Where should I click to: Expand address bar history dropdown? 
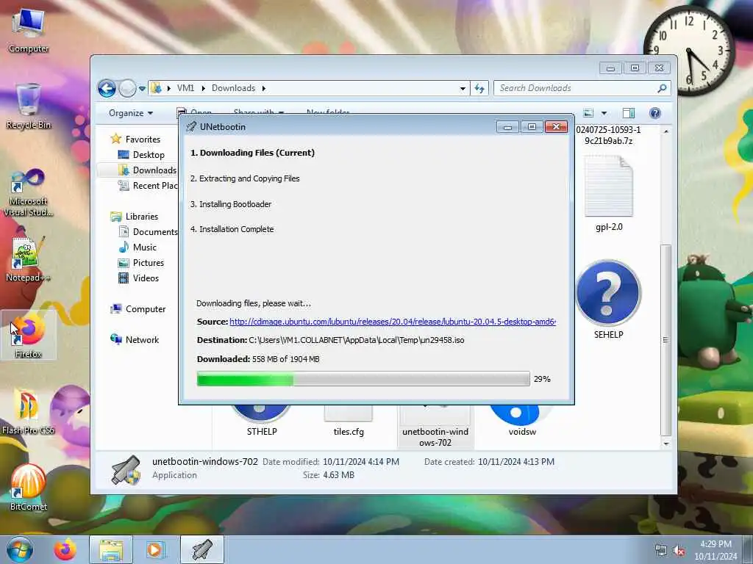click(x=463, y=88)
